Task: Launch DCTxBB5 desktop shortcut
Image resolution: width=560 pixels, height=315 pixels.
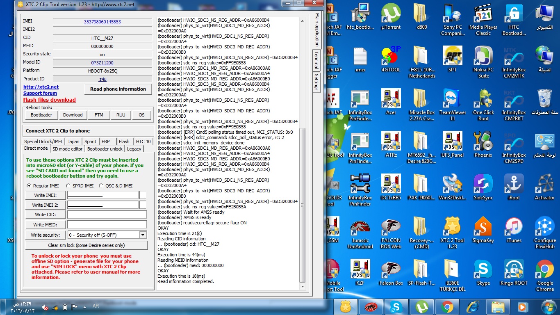Action: click(x=391, y=187)
